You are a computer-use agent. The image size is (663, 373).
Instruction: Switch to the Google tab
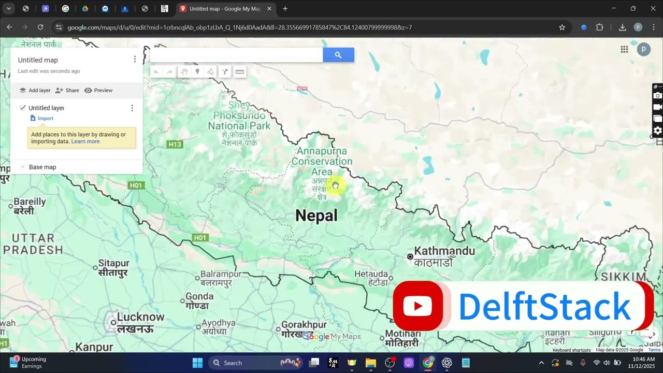pos(65,9)
